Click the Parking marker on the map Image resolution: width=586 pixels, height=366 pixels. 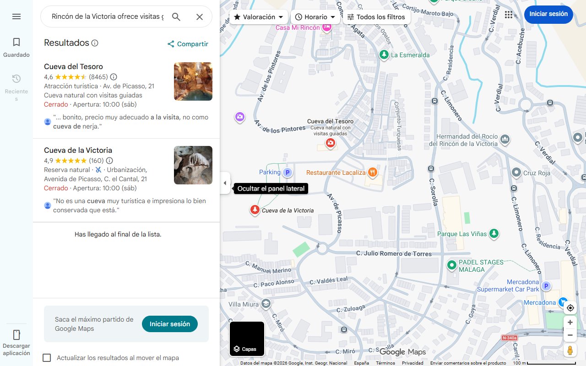pos(288,172)
